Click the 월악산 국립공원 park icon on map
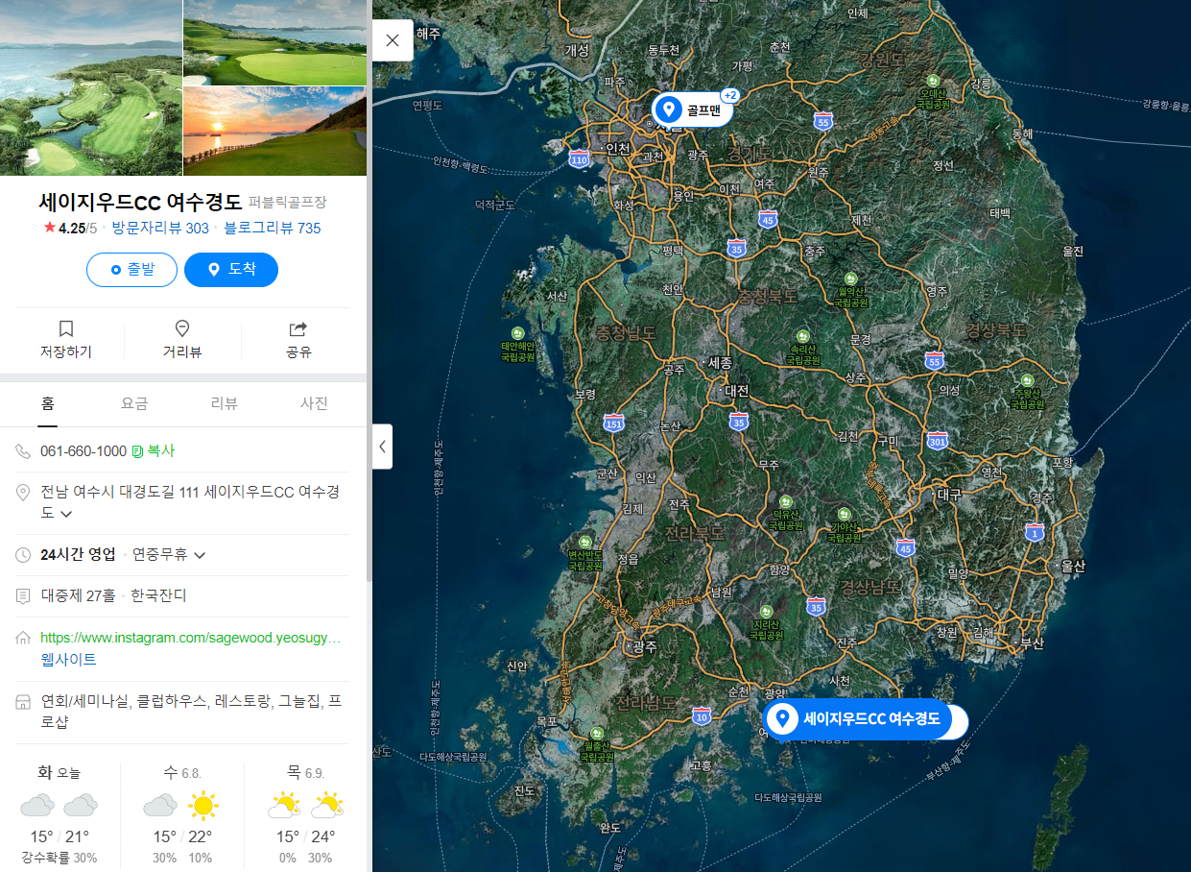 click(850, 279)
